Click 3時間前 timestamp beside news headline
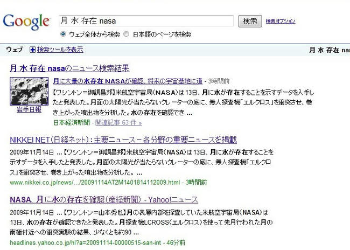The image size is (350, 250). (x=219, y=81)
